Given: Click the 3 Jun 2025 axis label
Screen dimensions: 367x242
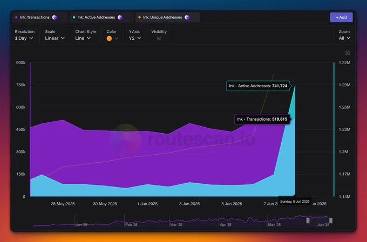Looking at the screenshot, I should point(189,204).
